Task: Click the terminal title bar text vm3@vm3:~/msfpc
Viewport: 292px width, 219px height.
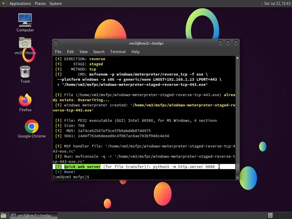Action: click(x=146, y=43)
